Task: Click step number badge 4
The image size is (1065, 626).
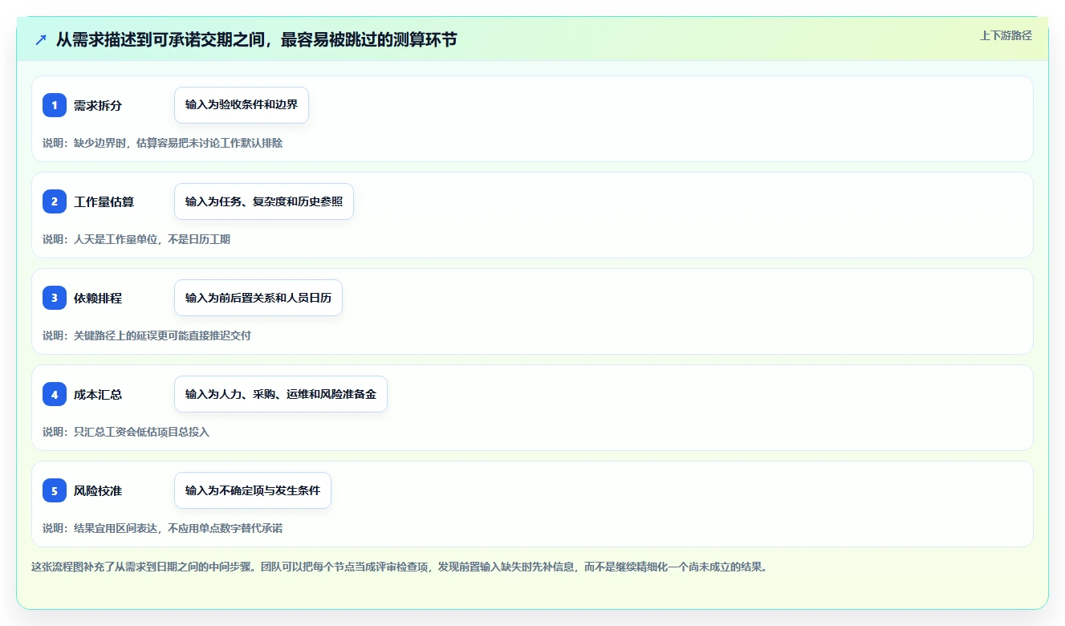Action: pyautogui.click(x=55, y=394)
